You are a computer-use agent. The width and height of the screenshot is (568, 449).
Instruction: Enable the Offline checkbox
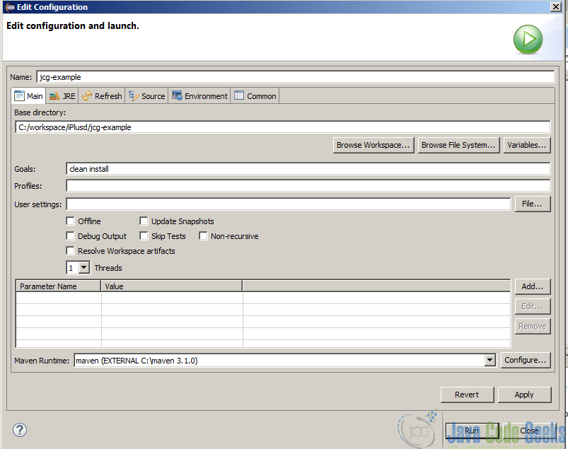[x=70, y=221]
